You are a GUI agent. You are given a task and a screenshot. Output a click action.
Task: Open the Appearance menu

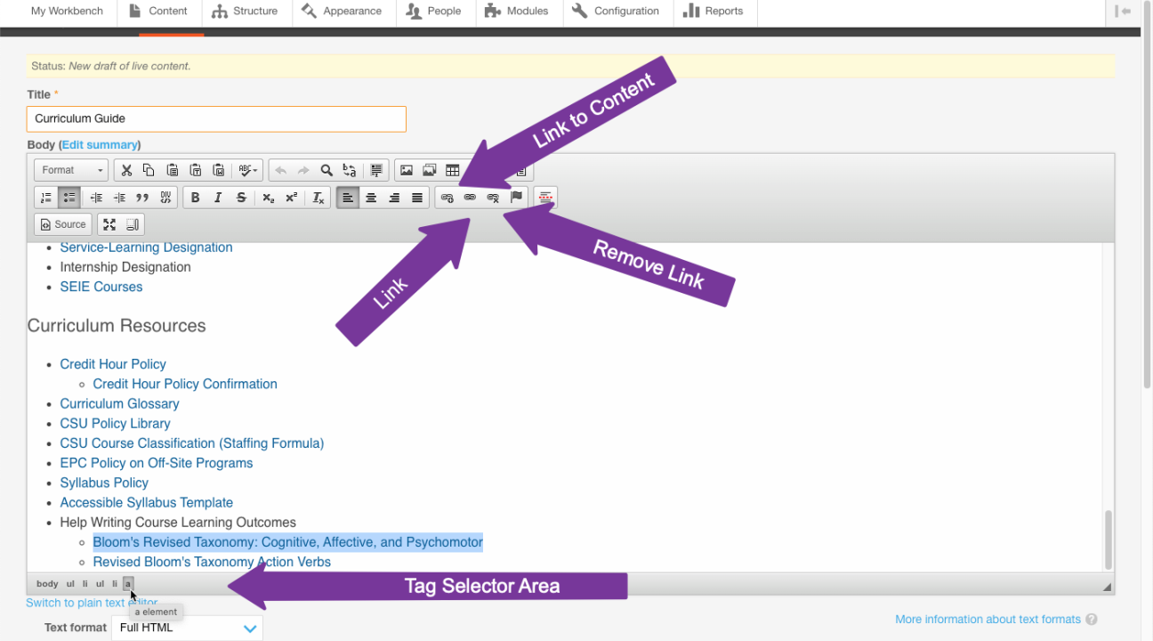[x=342, y=11]
